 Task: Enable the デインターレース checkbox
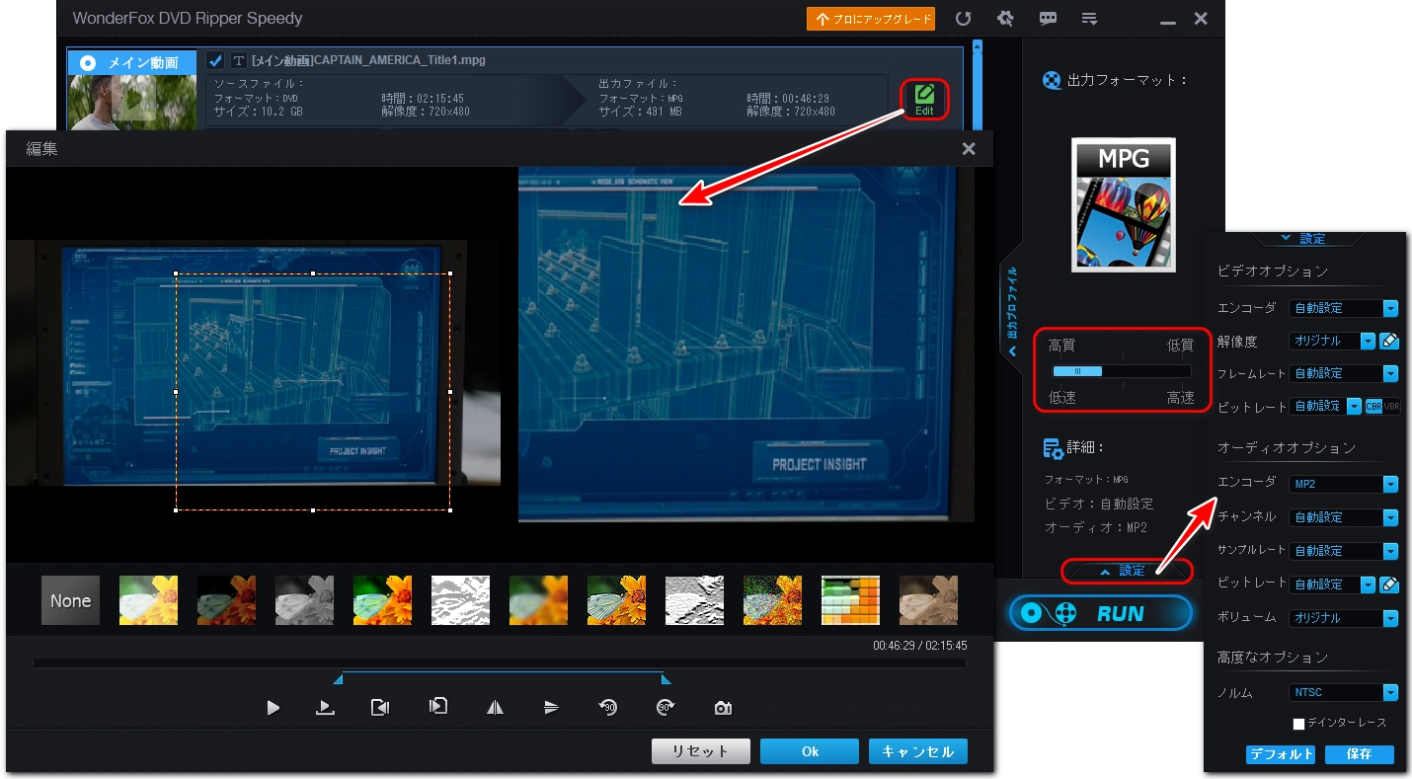click(x=1299, y=724)
